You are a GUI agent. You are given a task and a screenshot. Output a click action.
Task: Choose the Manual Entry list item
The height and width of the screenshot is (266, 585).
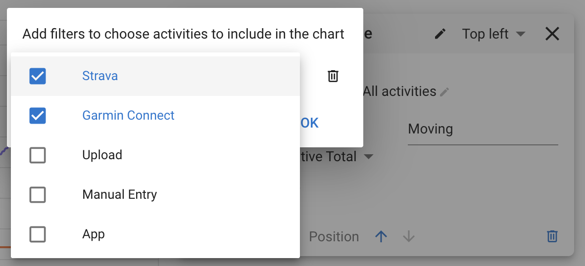155,194
